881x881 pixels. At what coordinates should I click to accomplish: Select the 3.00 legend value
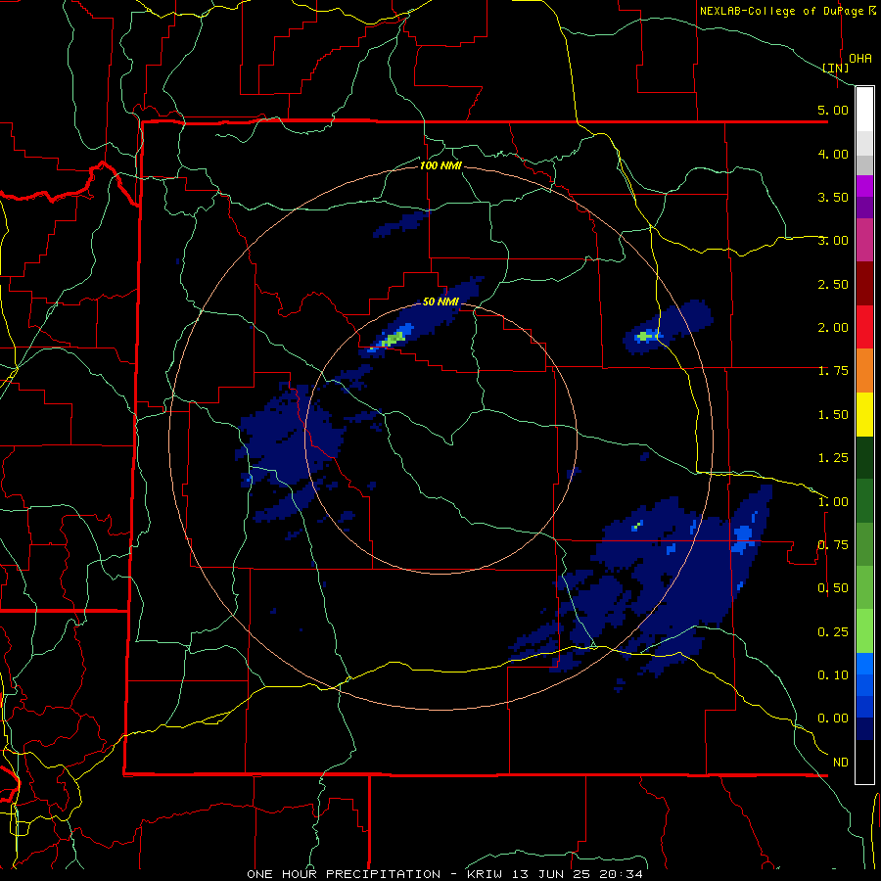pyautogui.click(x=833, y=240)
